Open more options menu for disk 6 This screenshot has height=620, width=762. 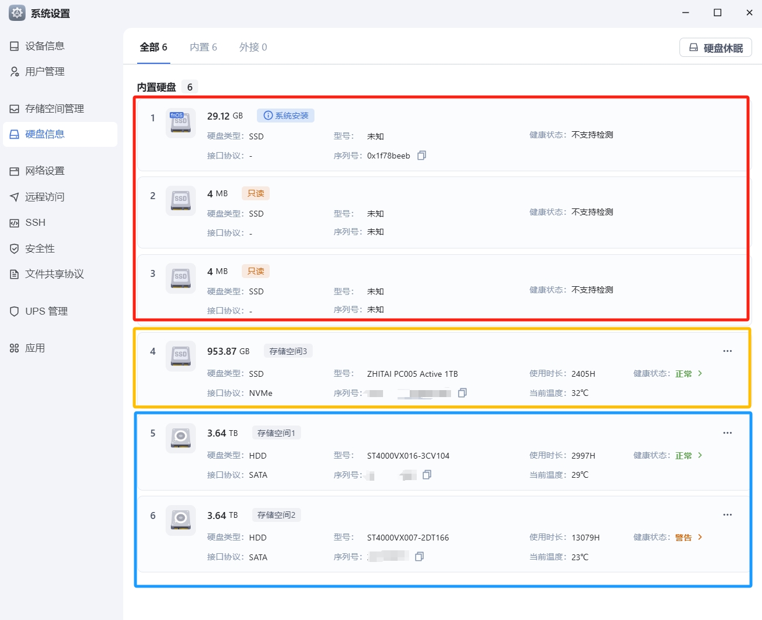tap(727, 515)
